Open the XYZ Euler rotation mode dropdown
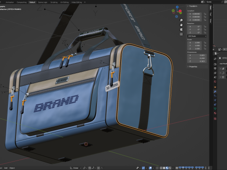The height and width of the screenshot is (170, 227). tap(197, 36)
